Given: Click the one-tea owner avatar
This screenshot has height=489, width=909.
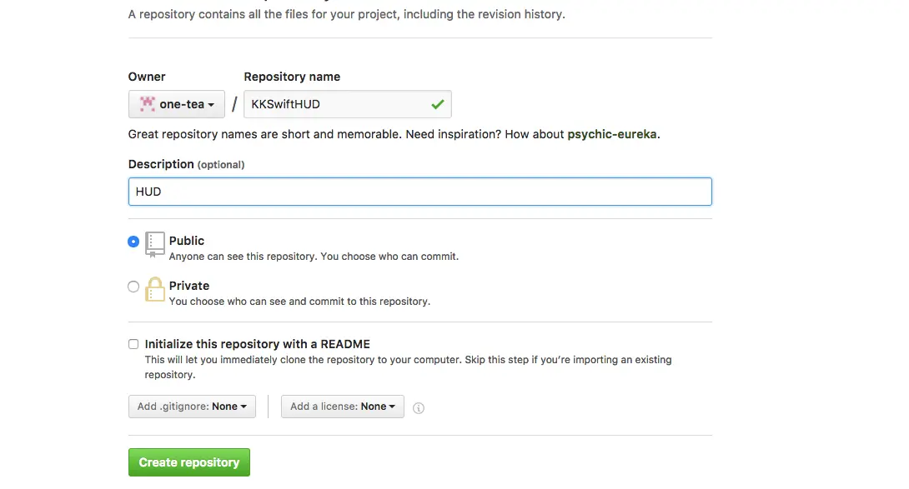Looking at the screenshot, I should tap(148, 103).
